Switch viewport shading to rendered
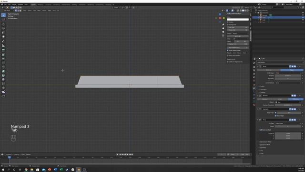The height and width of the screenshot is (172, 305). 248,11
